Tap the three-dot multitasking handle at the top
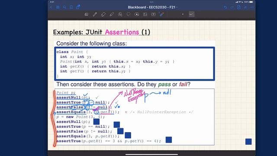This screenshot has width=277, height=156. [151, 2]
